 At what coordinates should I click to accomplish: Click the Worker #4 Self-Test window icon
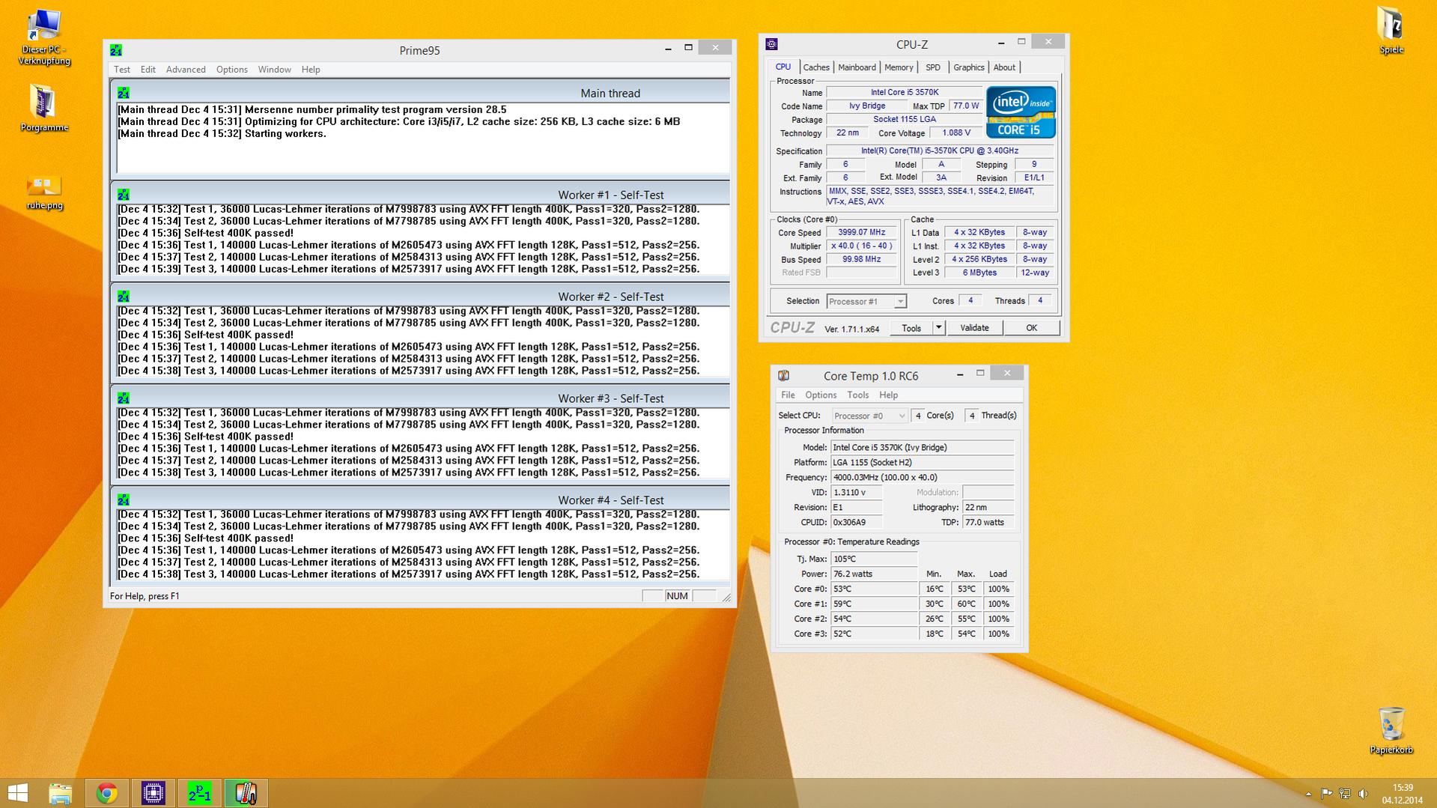[124, 500]
